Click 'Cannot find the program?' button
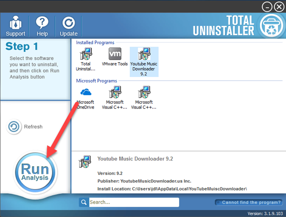The image size is (286, 217). tap(249, 203)
